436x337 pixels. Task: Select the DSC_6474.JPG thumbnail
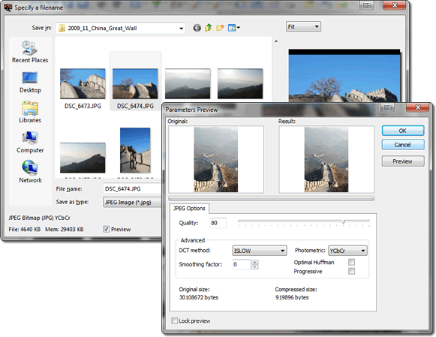tap(135, 84)
